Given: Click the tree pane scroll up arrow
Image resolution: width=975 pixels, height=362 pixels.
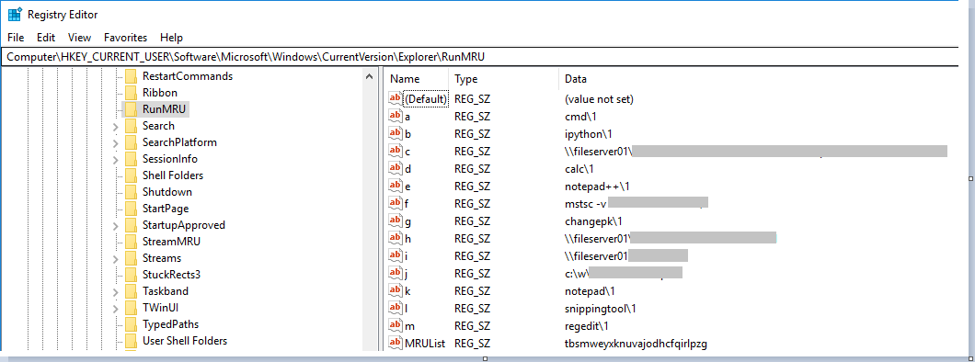Looking at the screenshot, I should click(x=370, y=77).
